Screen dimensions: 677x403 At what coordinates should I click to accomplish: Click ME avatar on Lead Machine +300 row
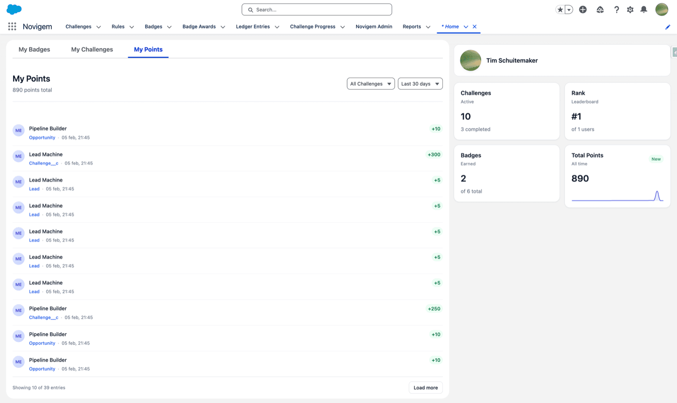click(18, 156)
